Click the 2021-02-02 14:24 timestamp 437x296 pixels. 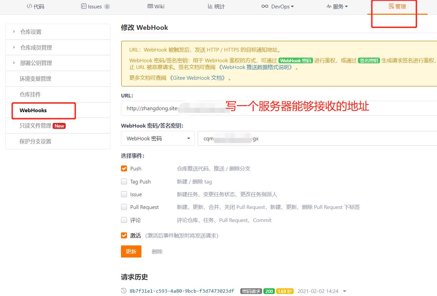click(x=318, y=291)
